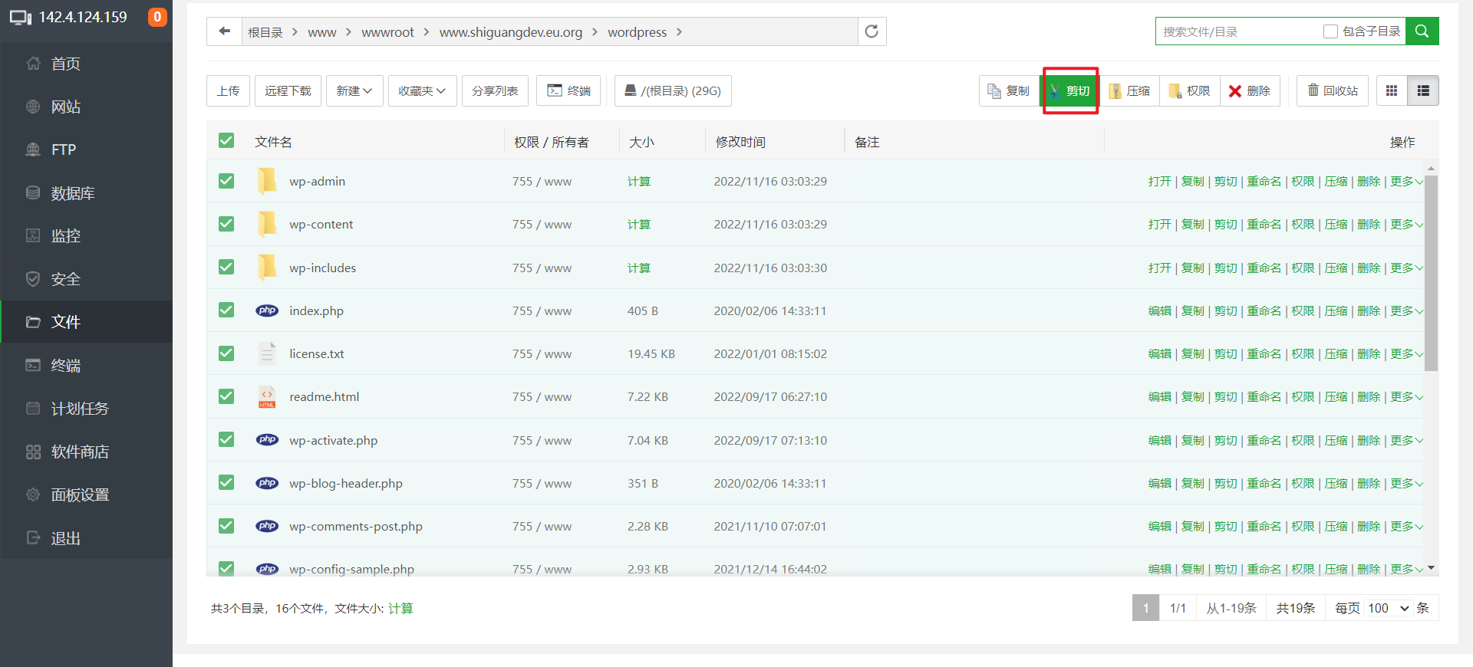Viewport: 1473px width, 667px height.
Task: Click the file list vertical scrollbar
Action: click(1431, 272)
